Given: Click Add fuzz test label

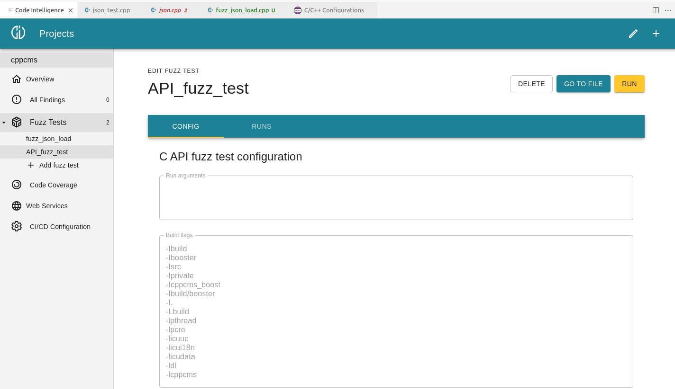Looking at the screenshot, I should 59,165.
